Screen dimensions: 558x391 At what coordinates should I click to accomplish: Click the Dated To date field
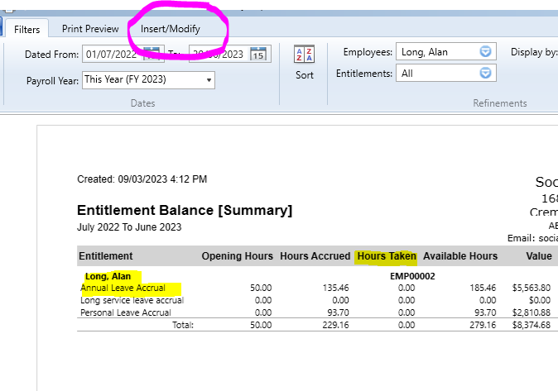(x=218, y=54)
